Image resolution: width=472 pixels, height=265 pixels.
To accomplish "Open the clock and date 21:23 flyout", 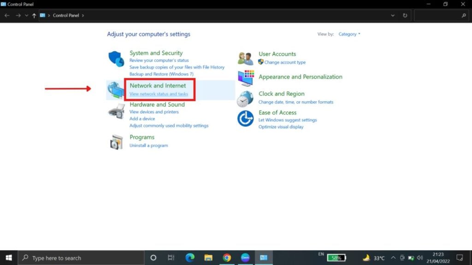I will (x=438, y=258).
